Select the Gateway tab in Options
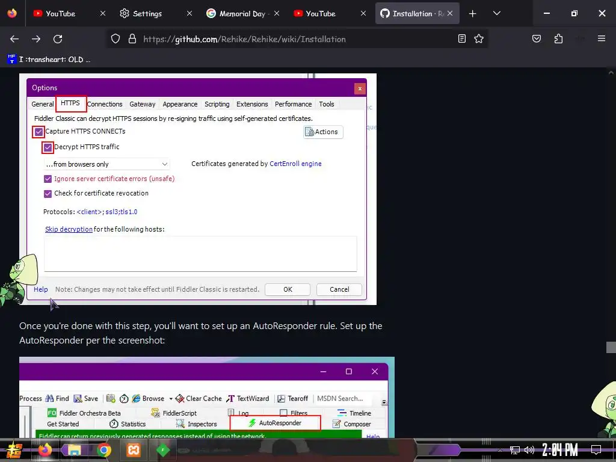The width and height of the screenshot is (616, 462). (142, 104)
